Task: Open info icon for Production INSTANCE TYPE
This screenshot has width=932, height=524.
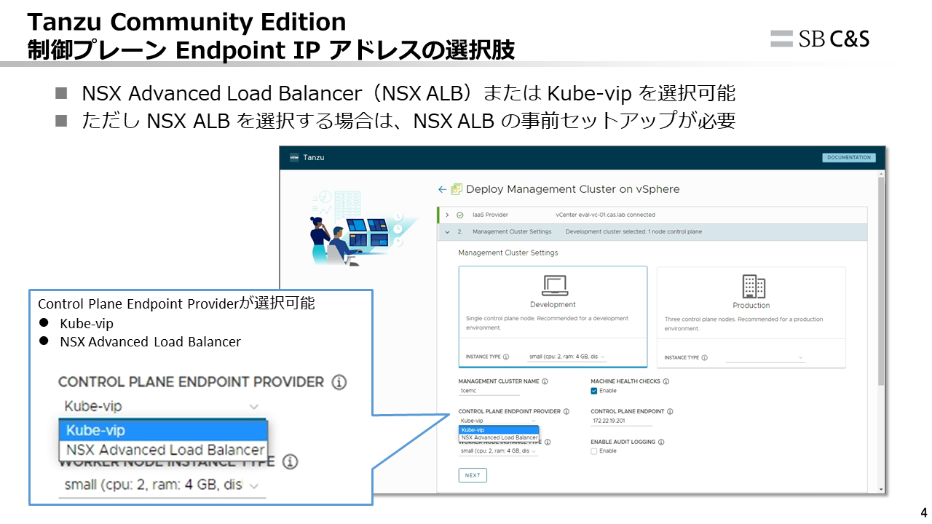Action: point(705,357)
